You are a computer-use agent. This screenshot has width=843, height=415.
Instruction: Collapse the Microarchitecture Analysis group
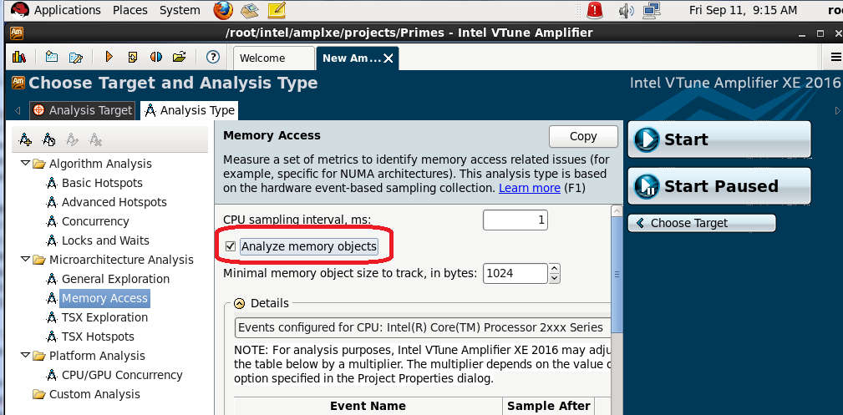pyautogui.click(x=26, y=260)
